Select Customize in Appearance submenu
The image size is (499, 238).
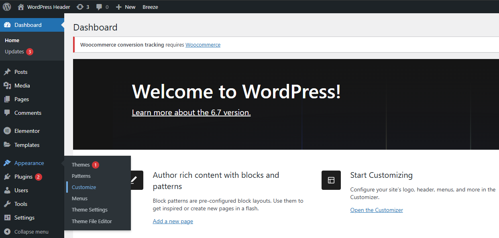[84, 187]
